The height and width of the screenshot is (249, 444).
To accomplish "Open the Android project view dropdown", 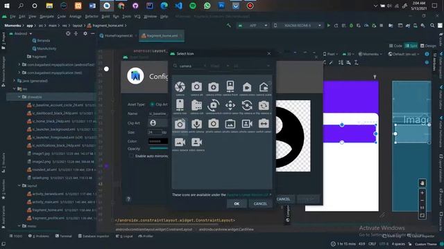I will (x=21, y=33).
